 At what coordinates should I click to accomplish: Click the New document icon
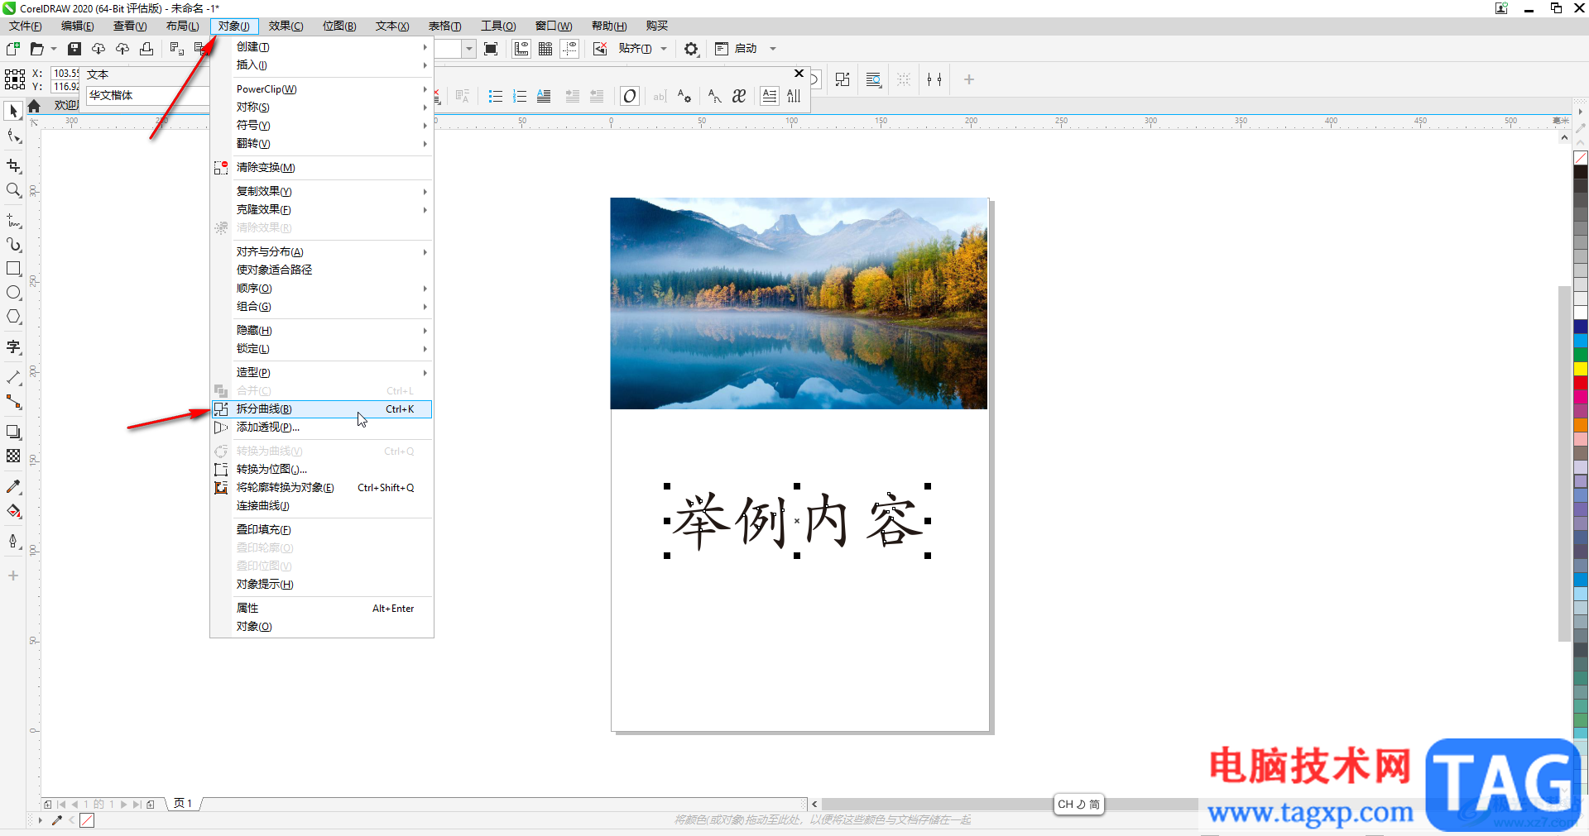click(13, 49)
